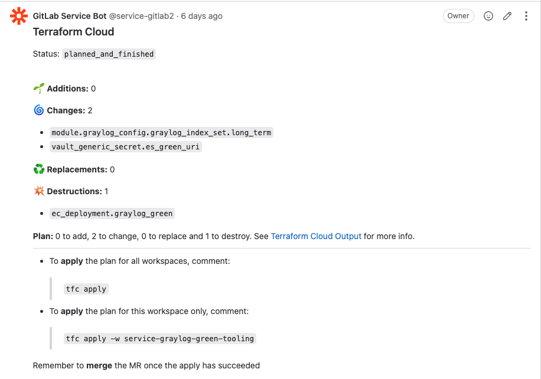
Task: Select the vault_generic_secret.es_green_uri code
Action: [125, 146]
